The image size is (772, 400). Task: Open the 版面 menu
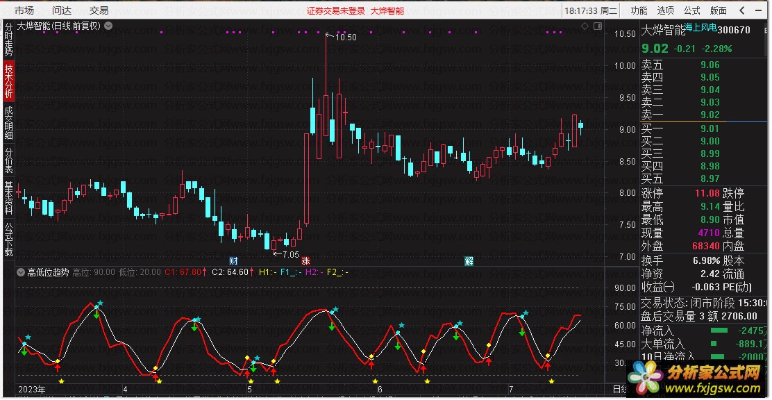pos(719,10)
